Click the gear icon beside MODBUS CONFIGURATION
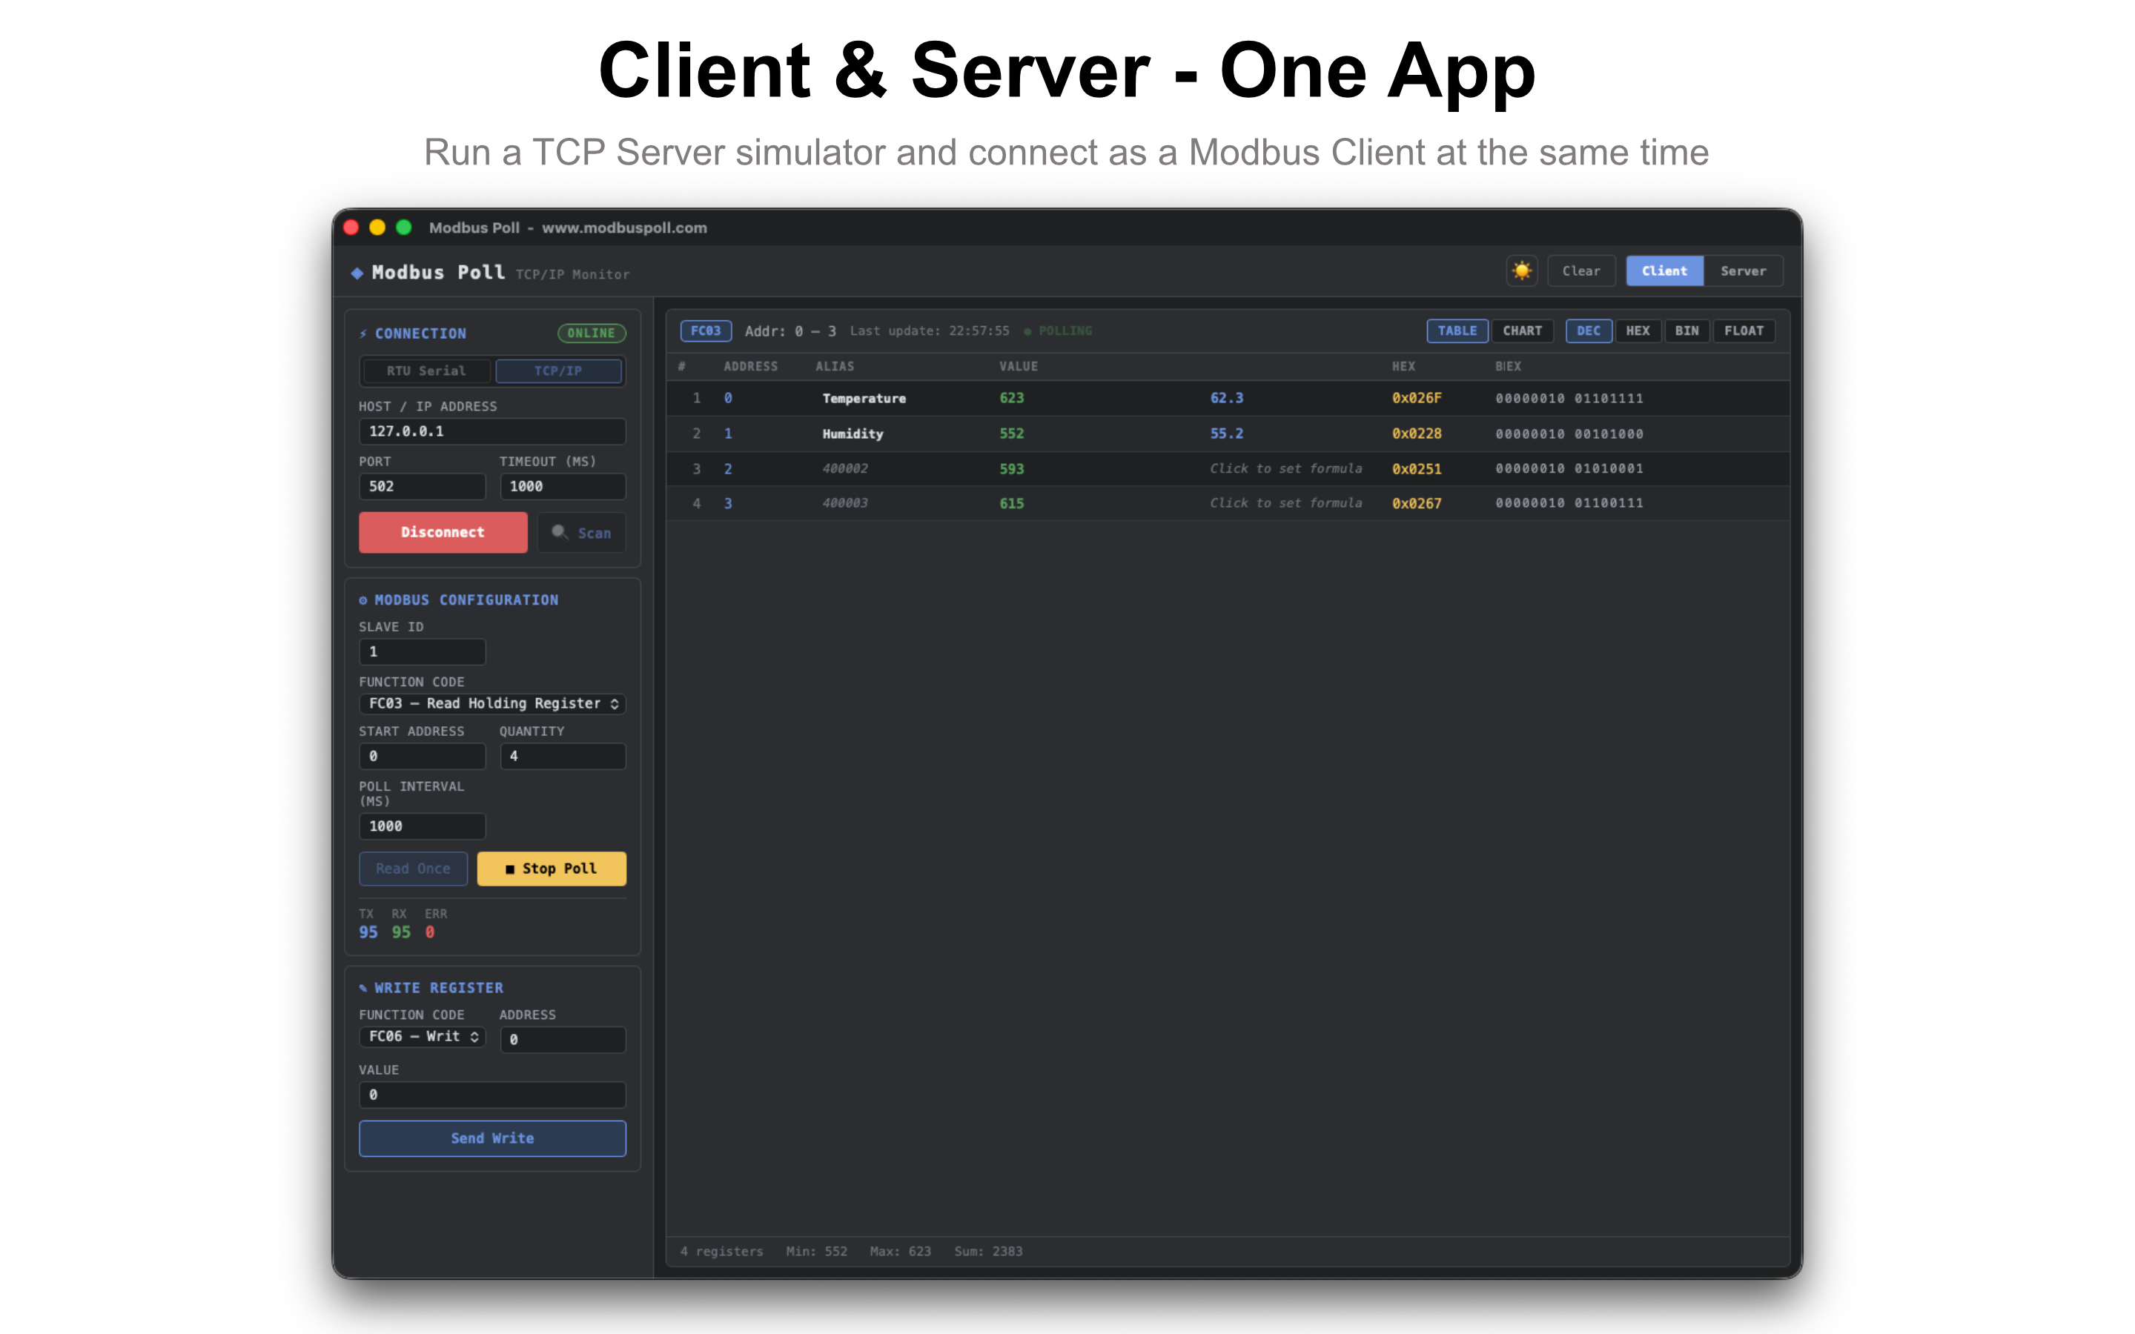 click(363, 600)
